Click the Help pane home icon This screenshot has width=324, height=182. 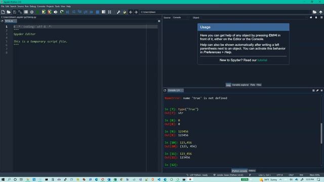pos(311,18)
